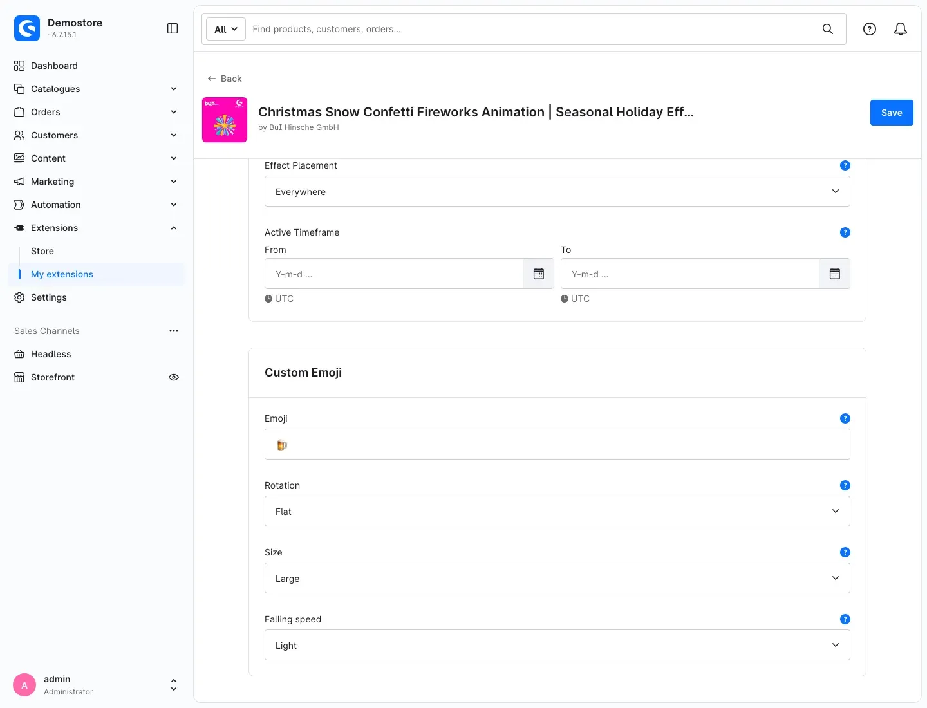This screenshot has width=927, height=708.
Task: Show help for Effect Placement
Action: pyautogui.click(x=845, y=165)
